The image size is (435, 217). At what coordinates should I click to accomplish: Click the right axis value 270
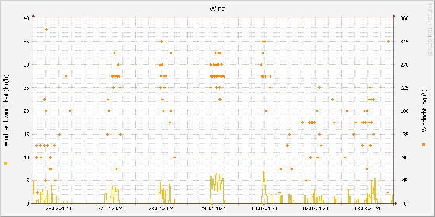(x=405, y=65)
